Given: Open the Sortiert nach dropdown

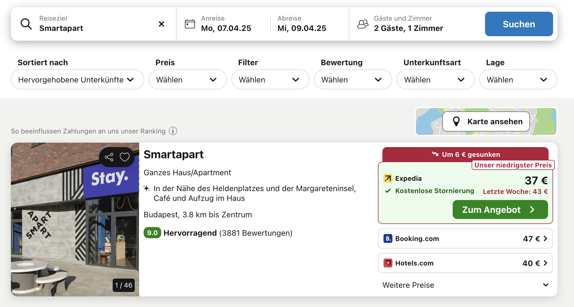Looking at the screenshot, I should 78,79.
